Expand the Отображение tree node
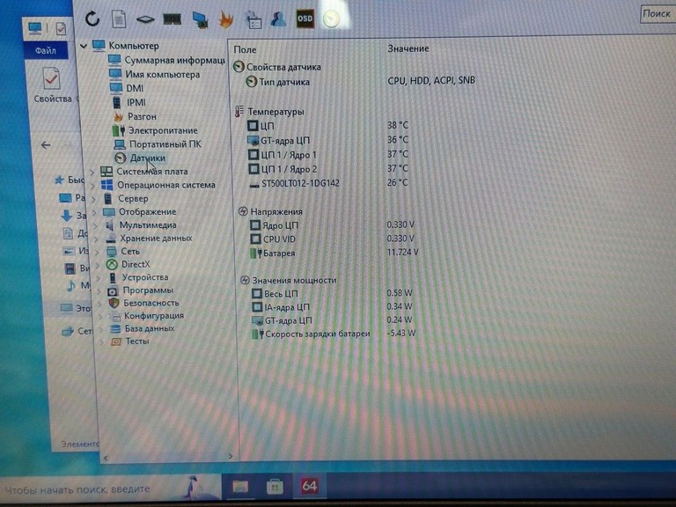The width and height of the screenshot is (676, 507). 95,212
